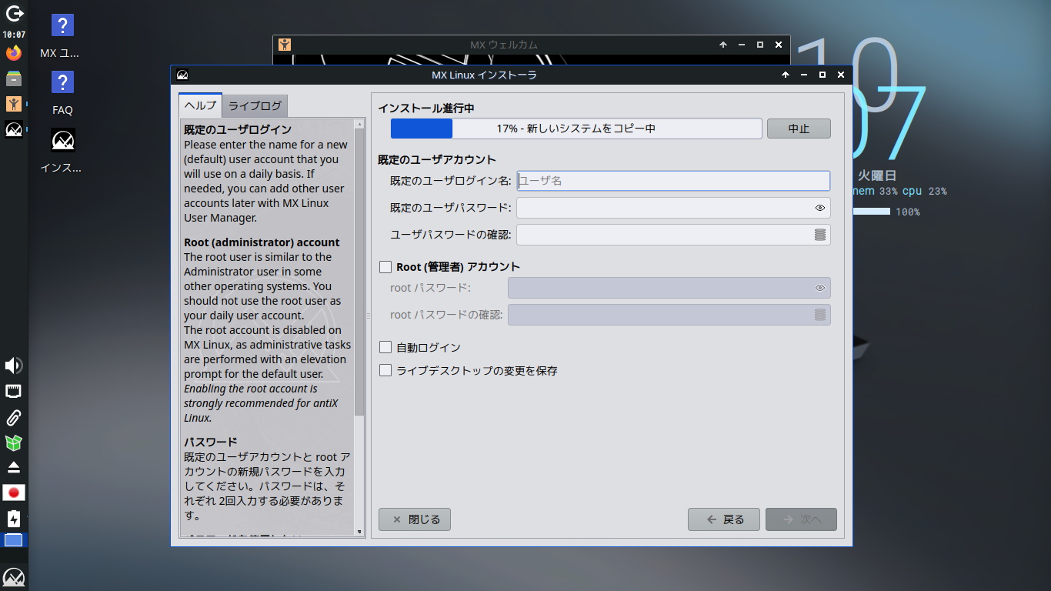Click the password strength meter icon

point(820,235)
